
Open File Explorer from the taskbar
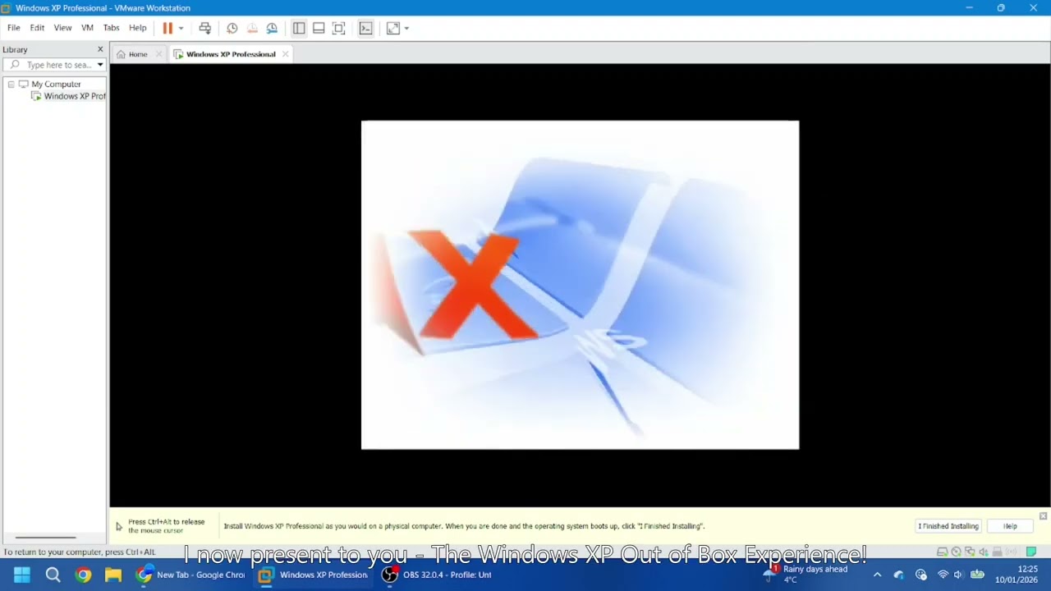point(113,575)
